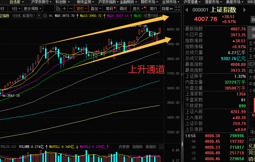Open the 沪深京指数 menu

(x=108, y=2)
